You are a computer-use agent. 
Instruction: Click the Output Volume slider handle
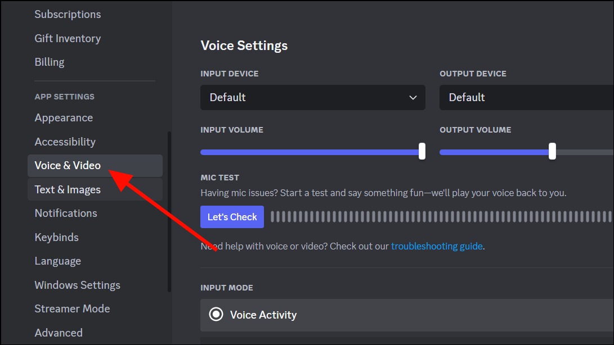tap(552, 151)
